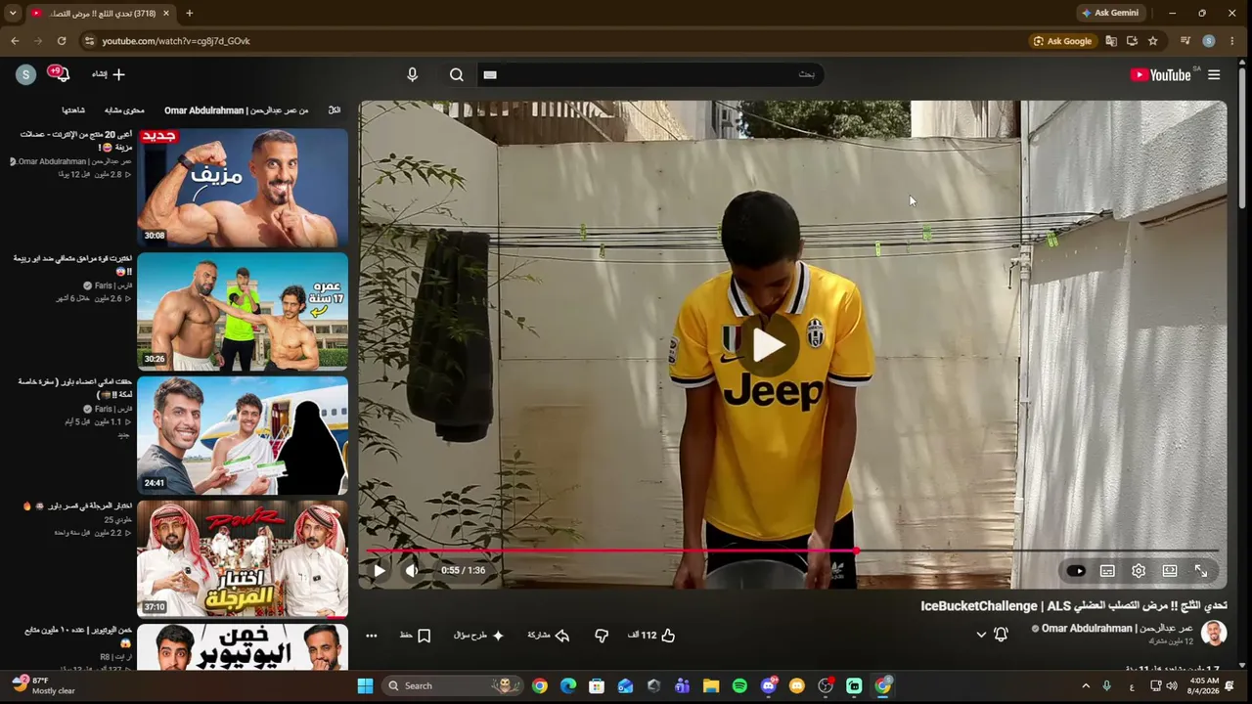Screen dimensions: 1252x704
Task: Click the Ask sparkle button
Action: click(x=478, y=636)
